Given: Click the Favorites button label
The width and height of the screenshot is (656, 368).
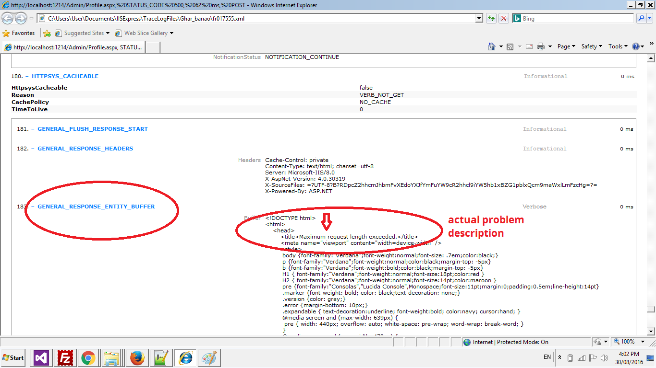Looking at the screenshot, I should 23,33.
